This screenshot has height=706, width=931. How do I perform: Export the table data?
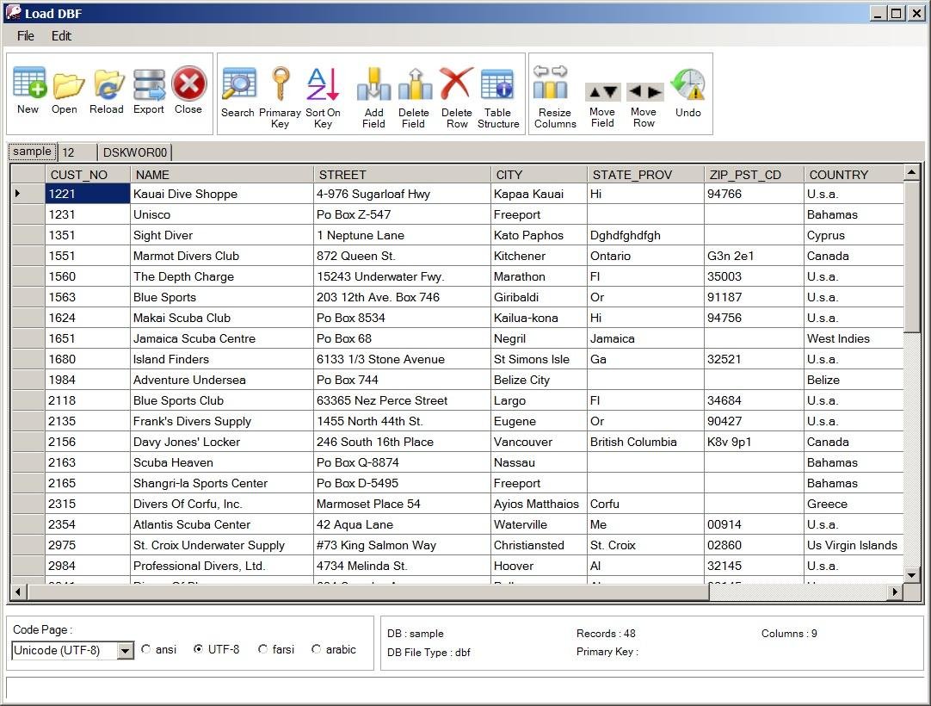tap(149, 84)
